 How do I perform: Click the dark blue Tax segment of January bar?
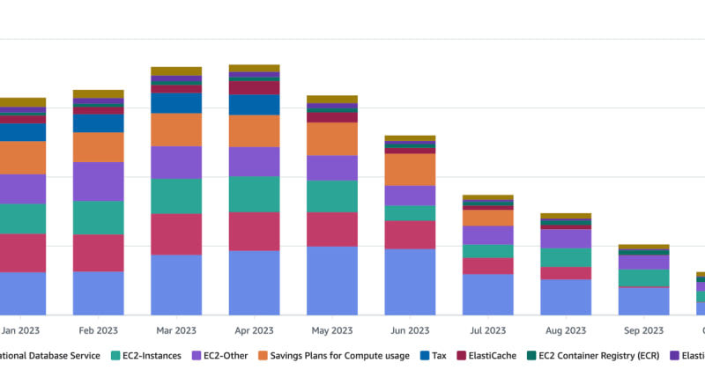[x=23, y=132]
